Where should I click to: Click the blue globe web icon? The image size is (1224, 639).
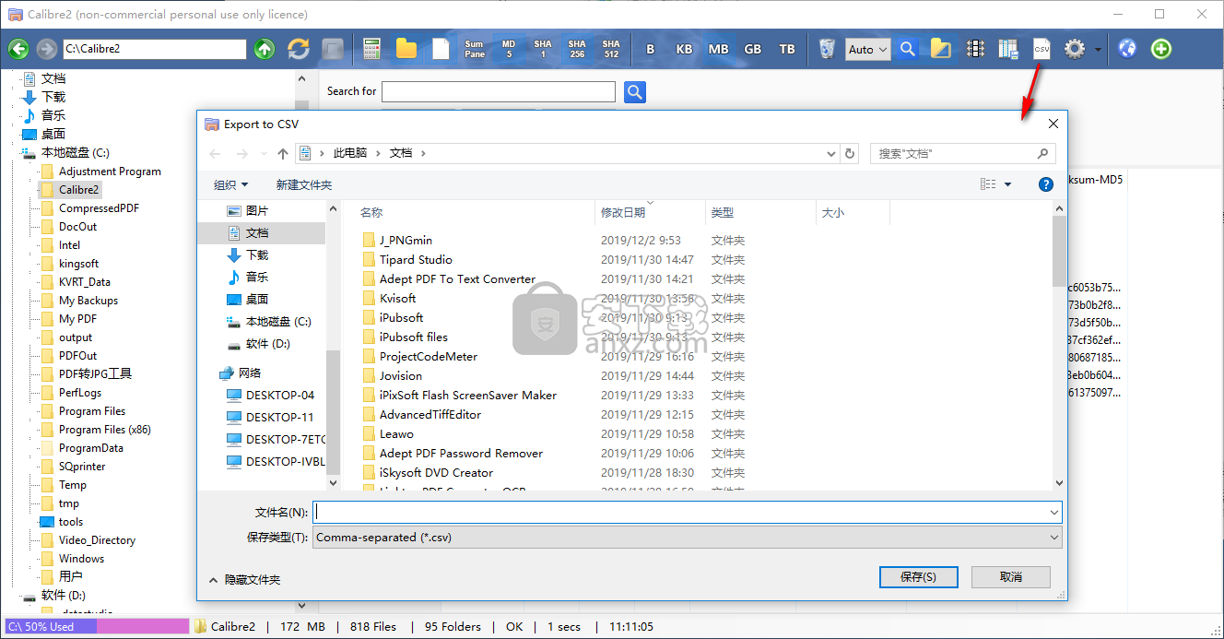[1127, 49]
